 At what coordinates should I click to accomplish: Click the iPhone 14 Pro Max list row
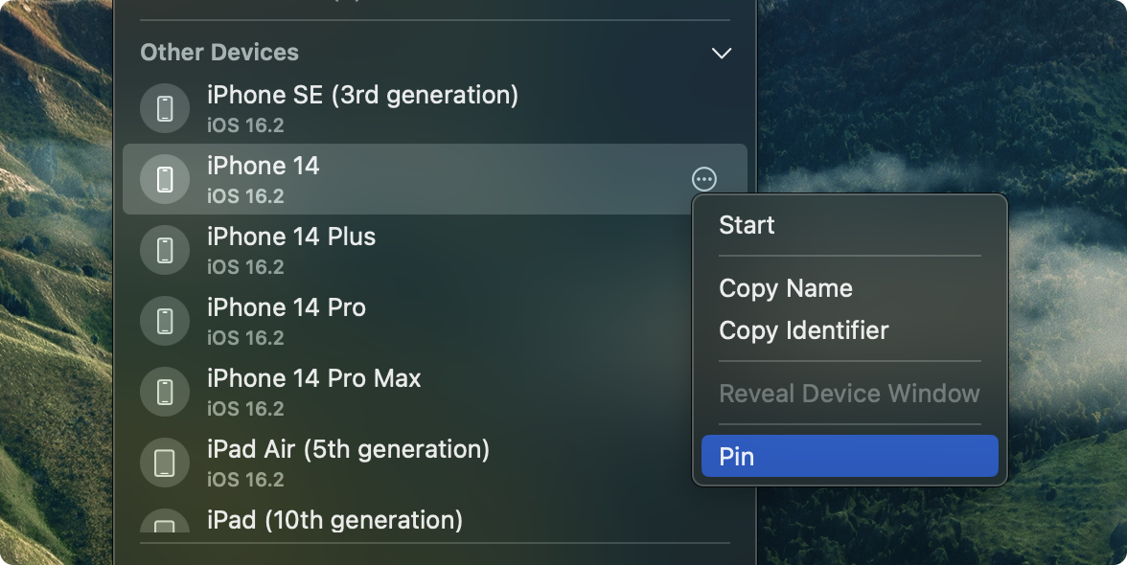(383, 391)
